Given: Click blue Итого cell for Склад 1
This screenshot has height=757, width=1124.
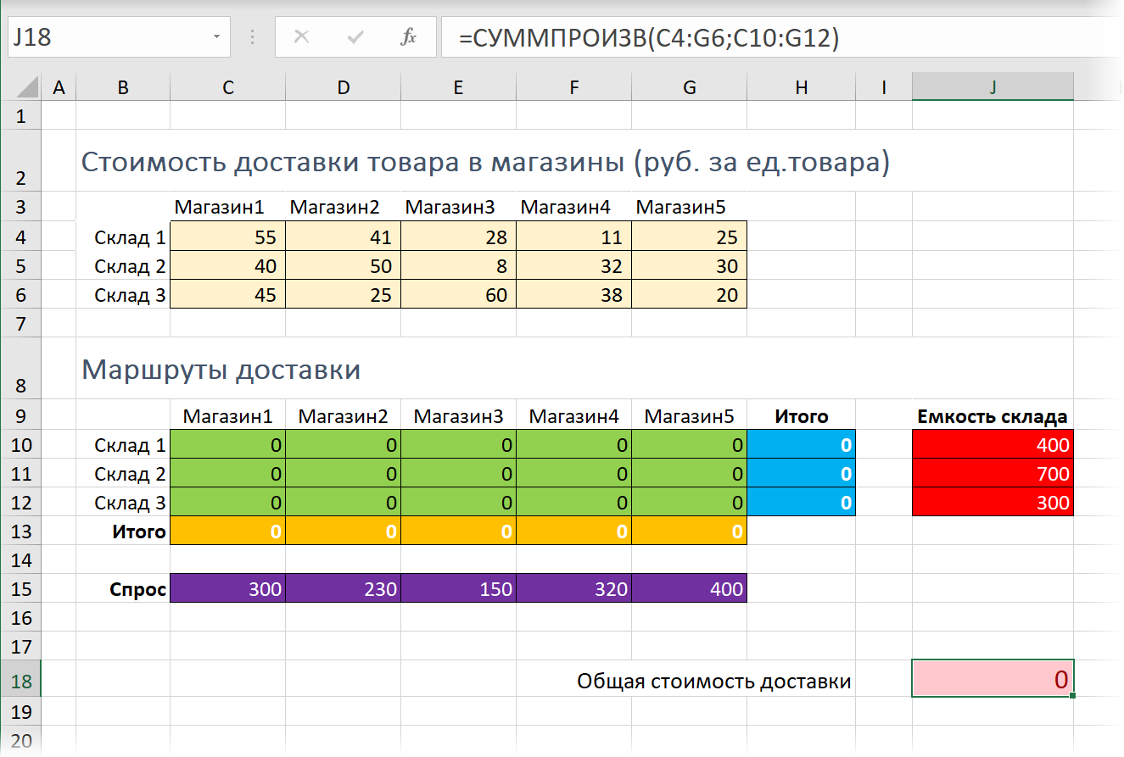Looking at the screenshot, I should [x=802, y=444].
